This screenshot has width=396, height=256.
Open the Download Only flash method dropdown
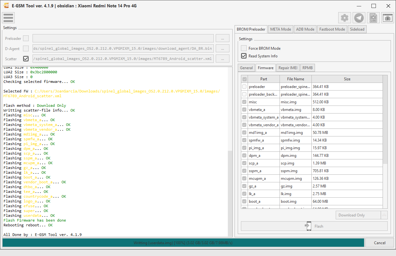[358, 215]
